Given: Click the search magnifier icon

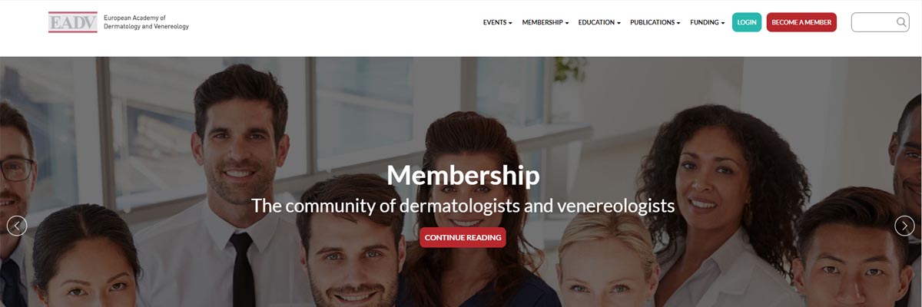Looking at the screenshot, I should point(901,22).
